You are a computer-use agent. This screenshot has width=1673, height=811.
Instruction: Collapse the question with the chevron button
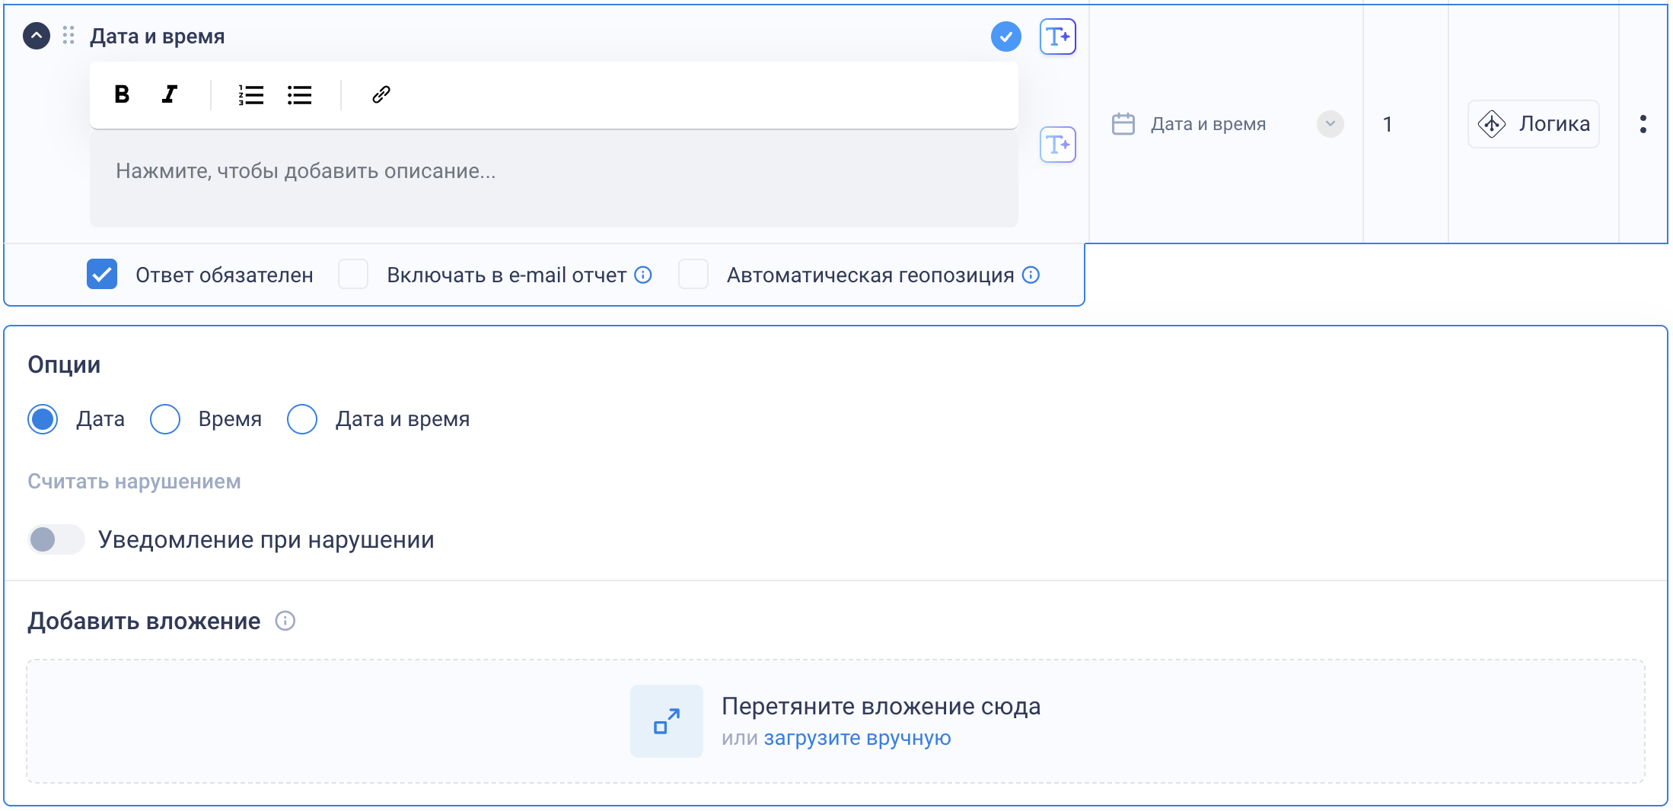point(37,36)
